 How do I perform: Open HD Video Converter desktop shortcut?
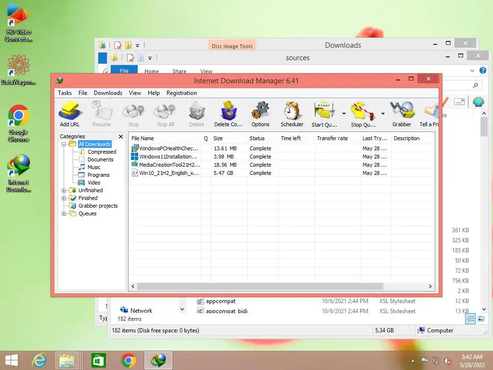pyautogui.click(x=19, y=22)
